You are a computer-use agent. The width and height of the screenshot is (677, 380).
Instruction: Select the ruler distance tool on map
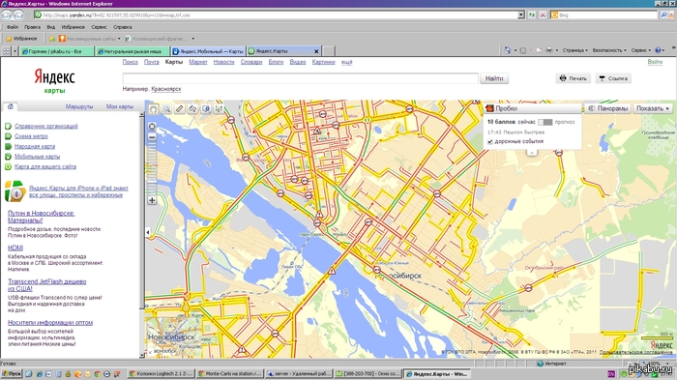tap(180, 109)
